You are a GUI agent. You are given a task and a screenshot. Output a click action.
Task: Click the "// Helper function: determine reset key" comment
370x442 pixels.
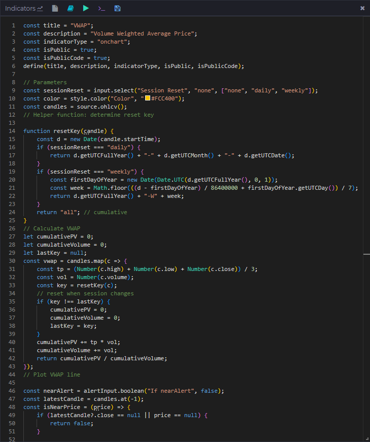(88, 115)
